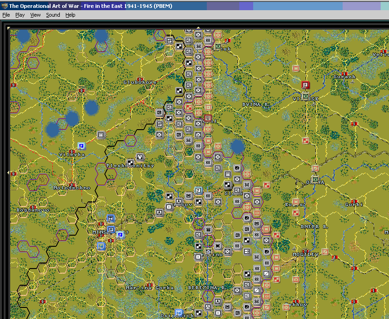389x319 pixels.
Task: Click the top-edge map scroll arrow
Action: tap(198, 28)
